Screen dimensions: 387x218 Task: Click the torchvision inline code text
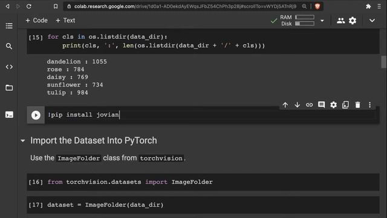[x=161, y=158]
